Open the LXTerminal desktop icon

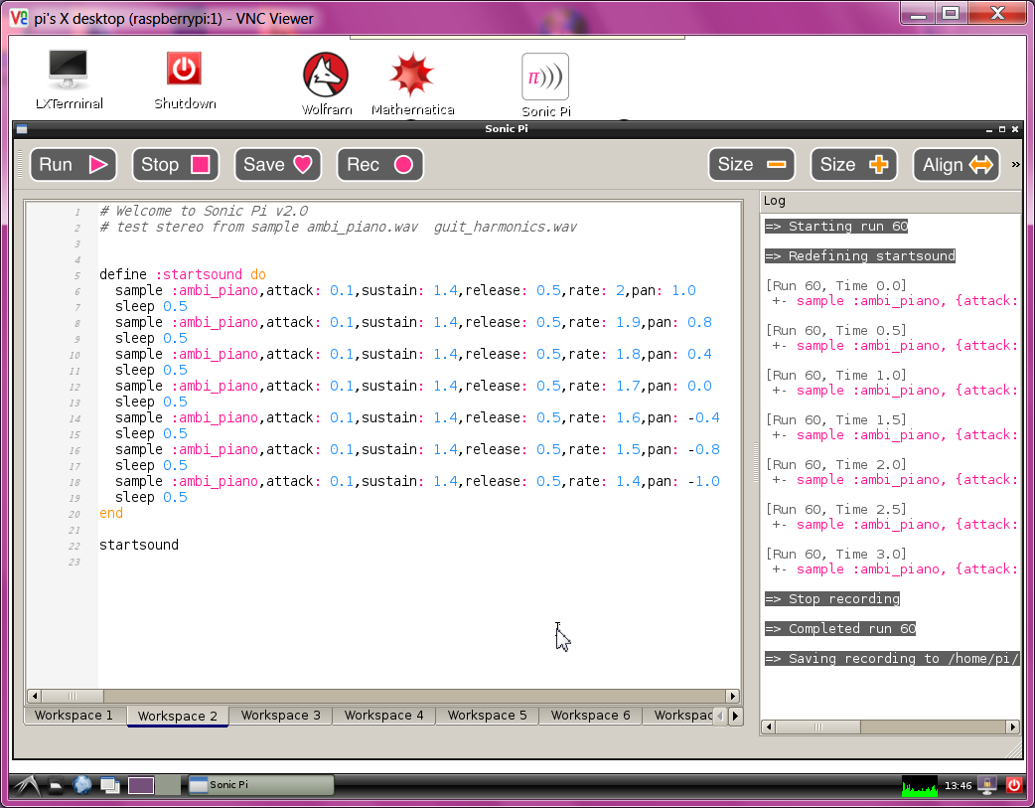(69, 80)
